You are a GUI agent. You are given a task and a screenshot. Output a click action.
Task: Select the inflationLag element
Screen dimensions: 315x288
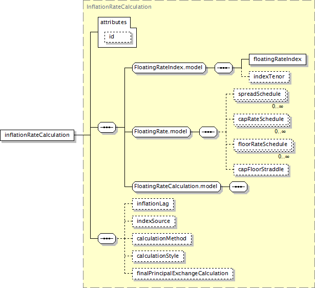pos(153,204)
